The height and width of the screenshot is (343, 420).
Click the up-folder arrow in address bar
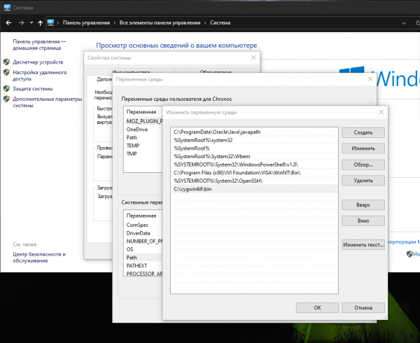40,22
